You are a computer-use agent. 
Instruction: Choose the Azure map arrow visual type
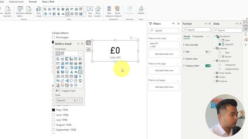click(x=71, y=72)
